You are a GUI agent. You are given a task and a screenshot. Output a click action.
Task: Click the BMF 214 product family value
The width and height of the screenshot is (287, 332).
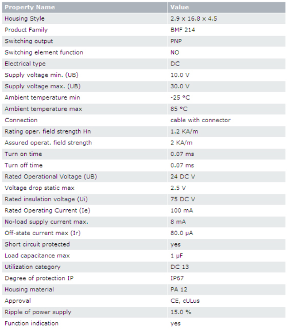(x=183, y=30)
